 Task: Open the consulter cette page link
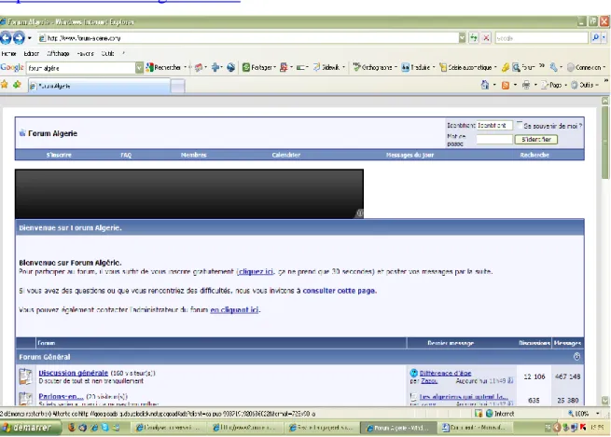[x=339, y=291]
